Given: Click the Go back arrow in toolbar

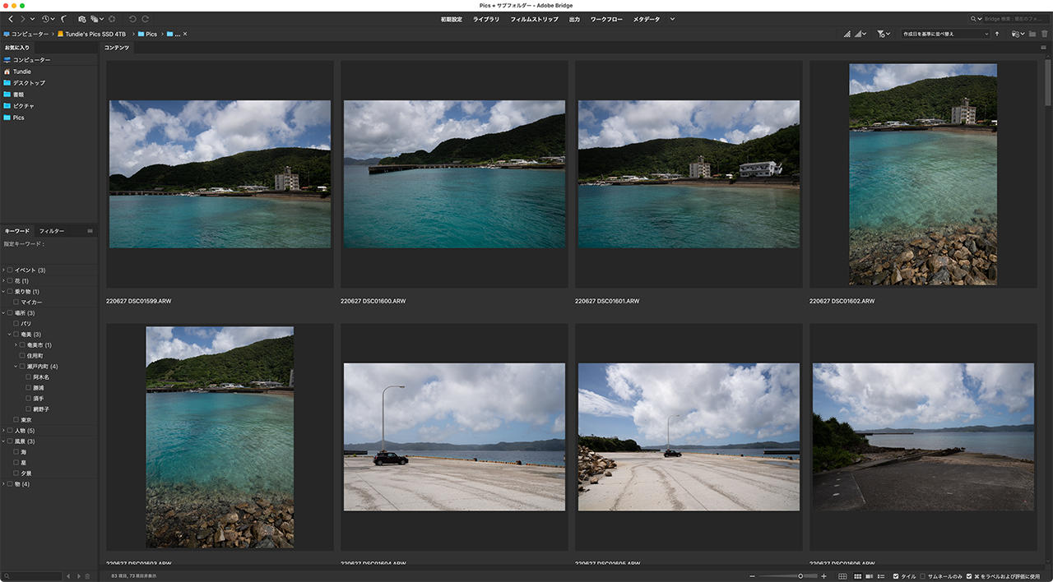Looking at the screenshot, I should 11,19.
